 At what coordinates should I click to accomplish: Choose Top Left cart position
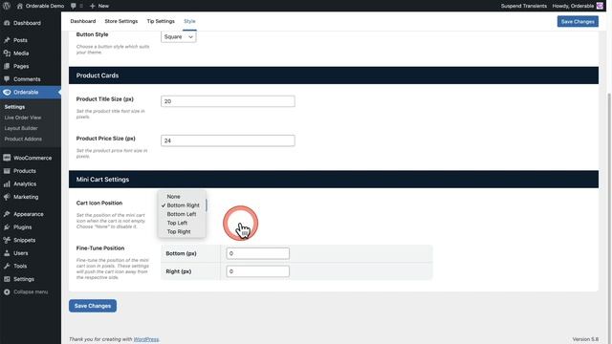(x=177, y=223)
